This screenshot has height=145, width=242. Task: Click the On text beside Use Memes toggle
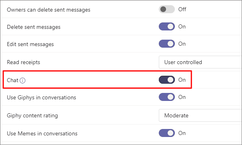tap(182, 133)
